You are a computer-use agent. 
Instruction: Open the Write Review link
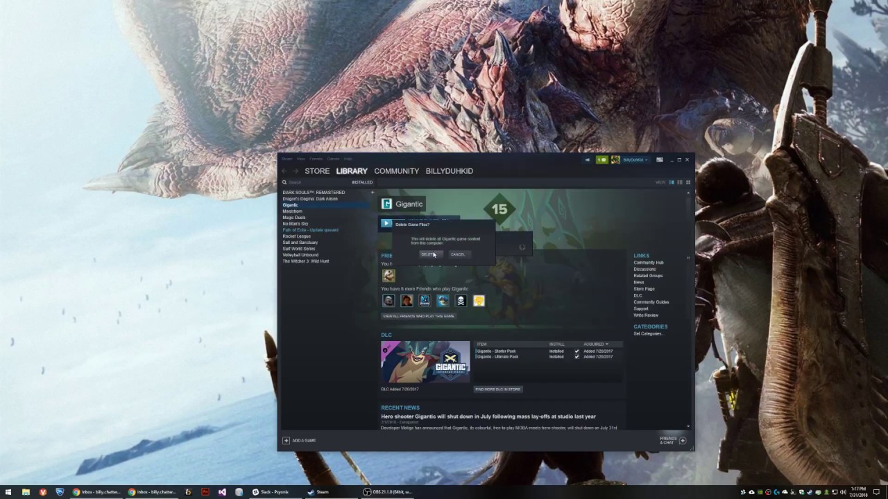pos(646,315)
